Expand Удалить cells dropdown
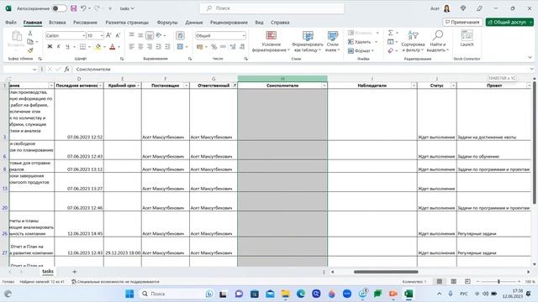The image size is (538, 302). (x=377, y=42)
